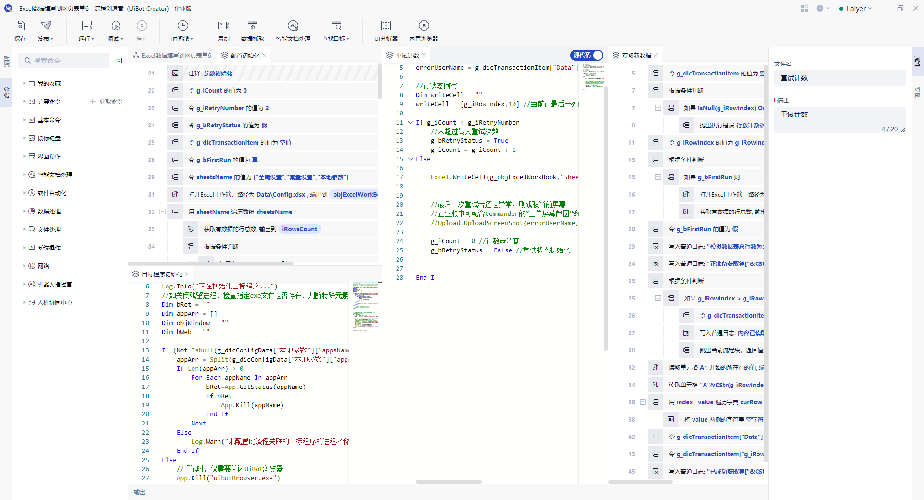Switch to Excel数据填写到网页表单6 tab

pyautogui.click(x=172, y=55)
